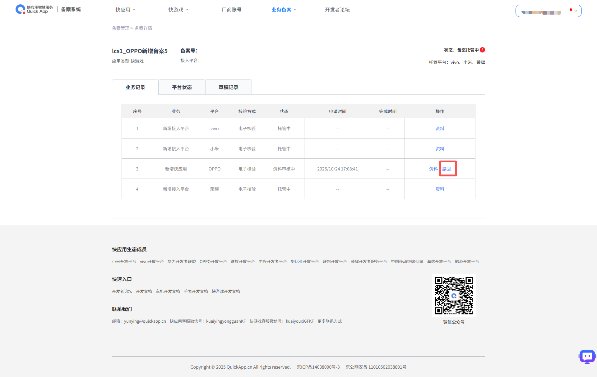Open the user account dropdown
The width and height of the screenshot is (597, 377).
point(548,11)
